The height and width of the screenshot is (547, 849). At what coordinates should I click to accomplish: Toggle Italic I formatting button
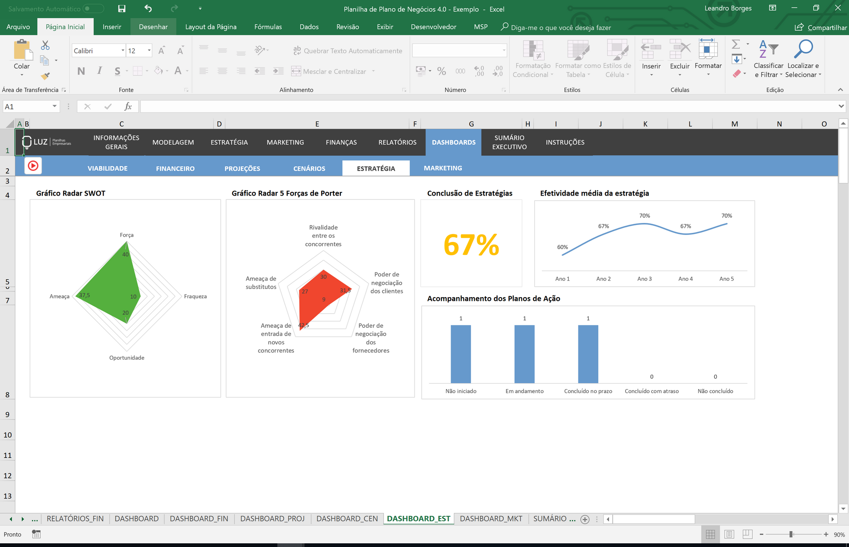pos(99,71)
